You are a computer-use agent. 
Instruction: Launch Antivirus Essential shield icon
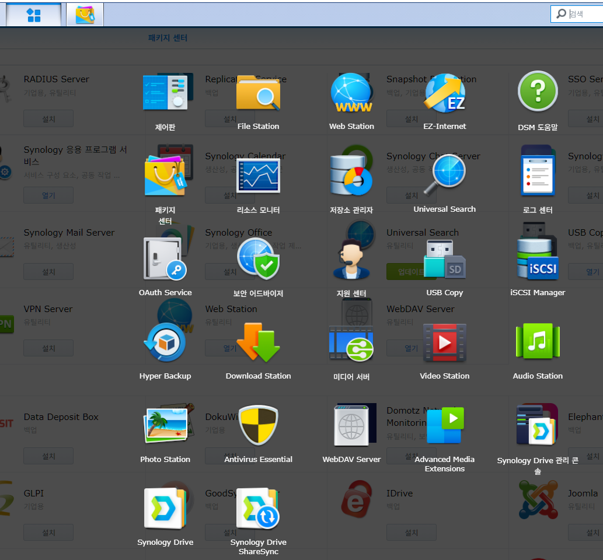coord(258,425)
